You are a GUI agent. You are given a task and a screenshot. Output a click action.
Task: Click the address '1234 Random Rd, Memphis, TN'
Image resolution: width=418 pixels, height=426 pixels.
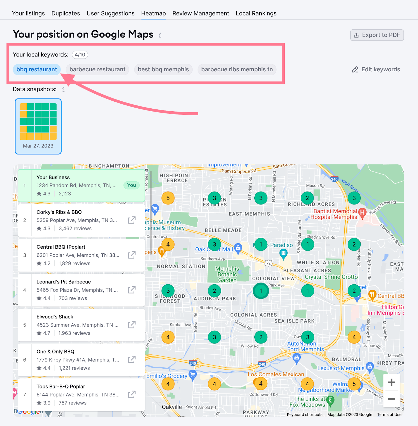[x=77, y=186]
